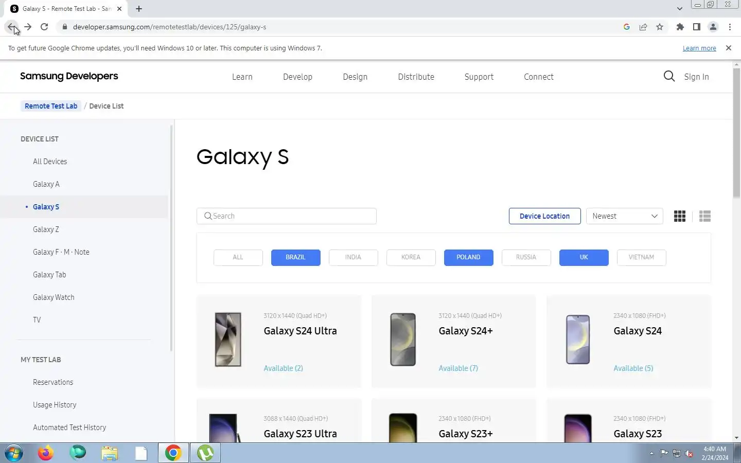Select TV in the sidebar
This screenshot has height=463, width=741.
tap(37, 320)
